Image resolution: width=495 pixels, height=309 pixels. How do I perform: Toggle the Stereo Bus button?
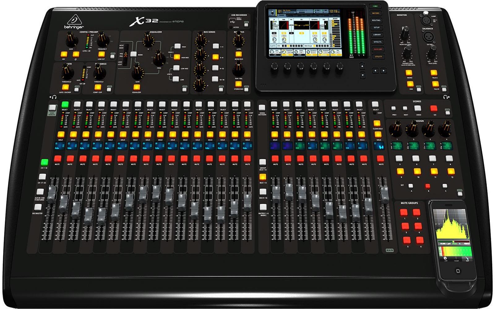(238, 84)
